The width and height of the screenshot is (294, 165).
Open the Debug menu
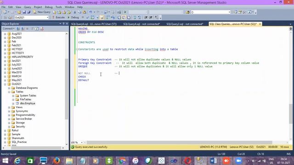(x=49, y=7)
